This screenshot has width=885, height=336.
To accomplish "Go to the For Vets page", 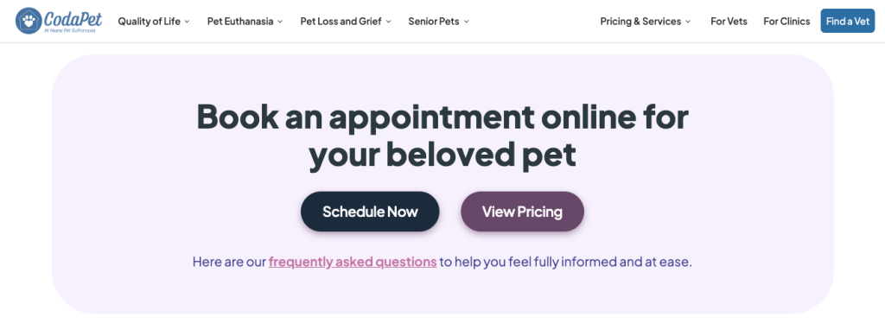I will tap(729, 22).
